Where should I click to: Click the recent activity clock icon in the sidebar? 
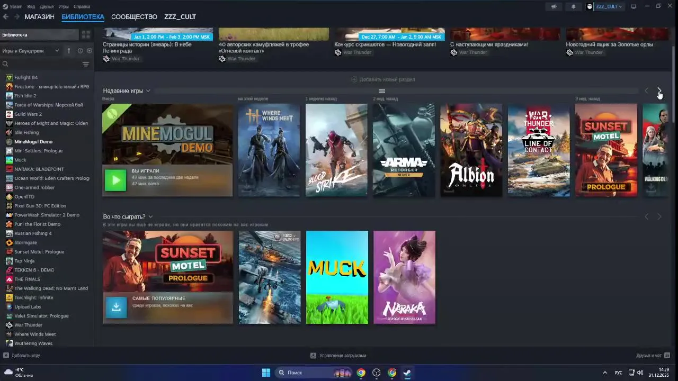pyautogui.click(x=81, y=51)
